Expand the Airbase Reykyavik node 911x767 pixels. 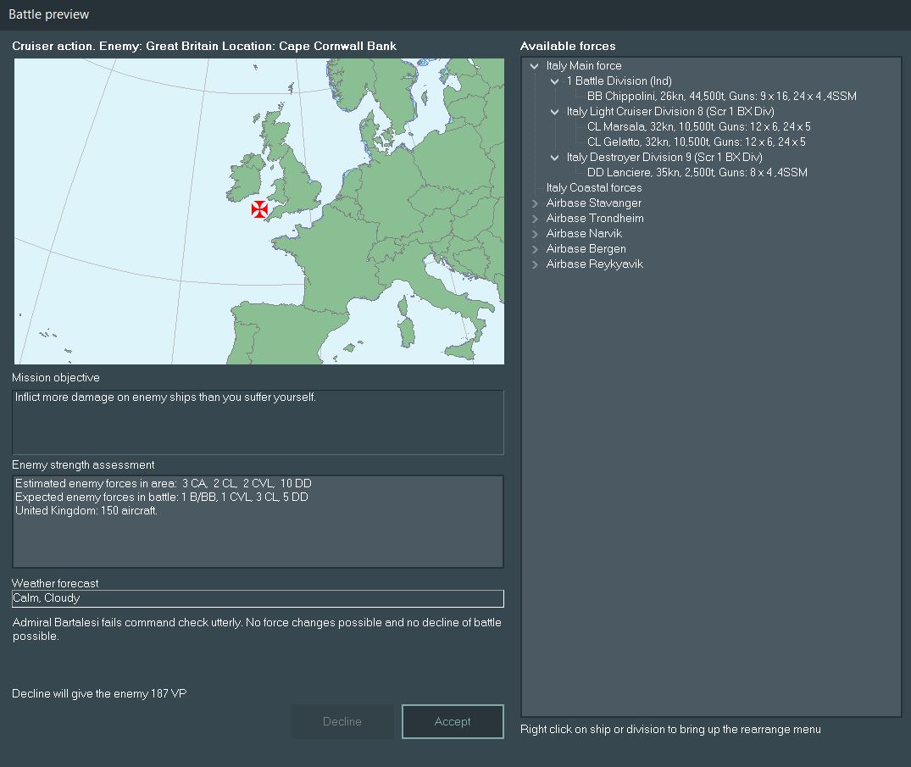(x=535, y=264)
